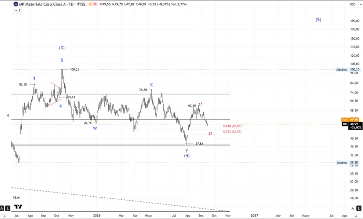Expand the collapsed indicators legend showing 7
Image resolution: width=363 pixels, height=219 pixels.
point(18,10)
